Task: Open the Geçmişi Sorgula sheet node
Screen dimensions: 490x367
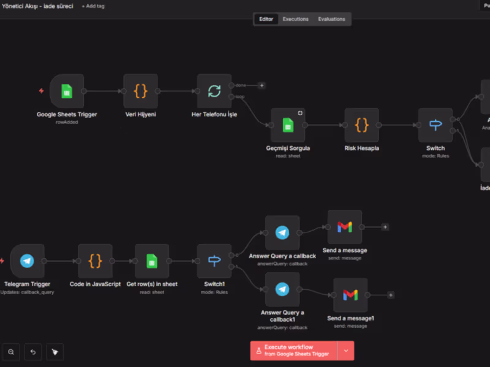Action: click(288, 124)
